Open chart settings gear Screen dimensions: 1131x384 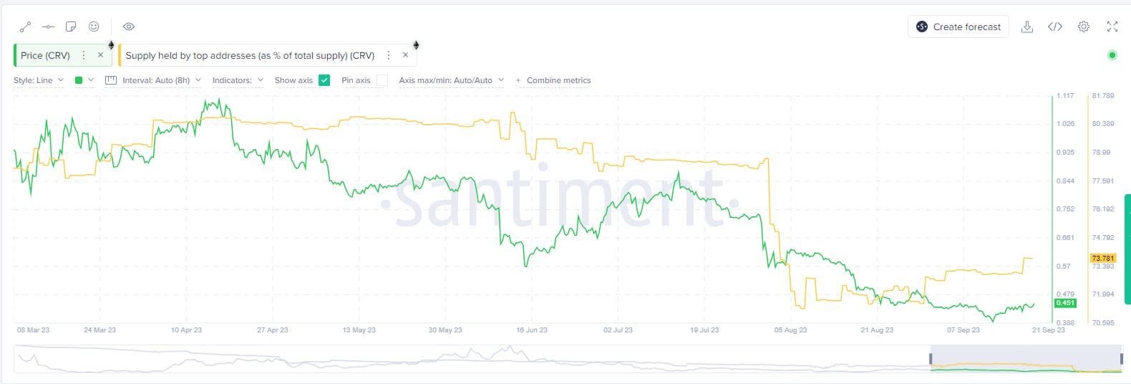[1084, 27]
